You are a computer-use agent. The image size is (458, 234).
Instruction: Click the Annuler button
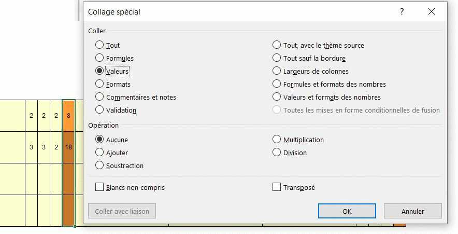[x=412, y=211]
